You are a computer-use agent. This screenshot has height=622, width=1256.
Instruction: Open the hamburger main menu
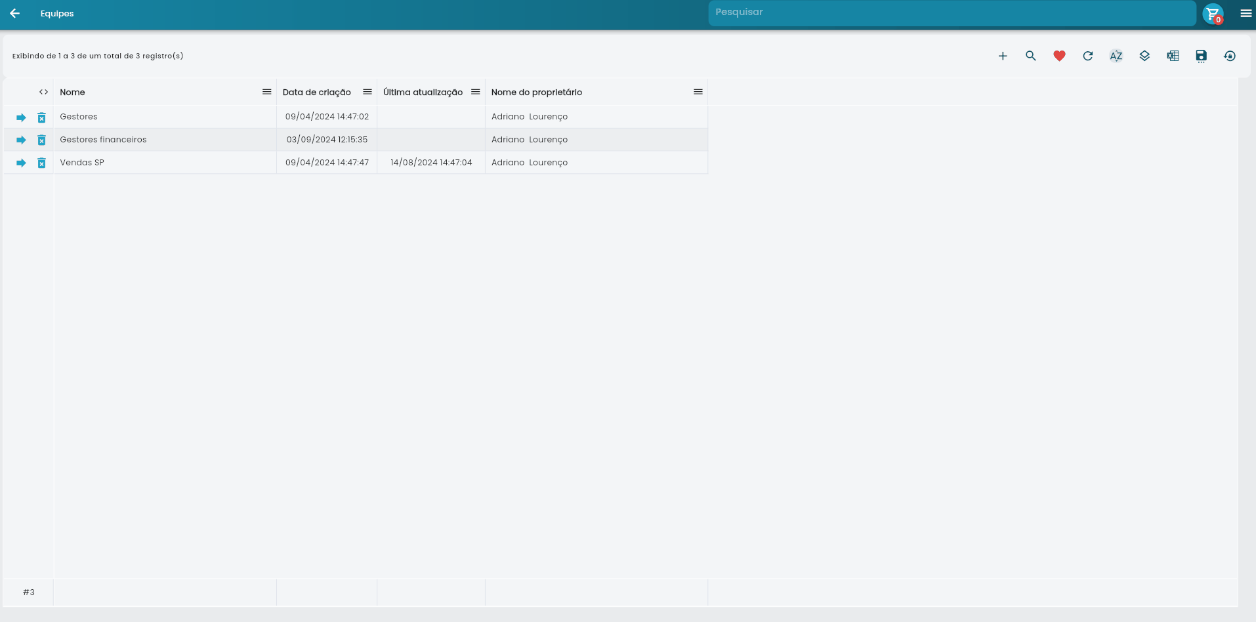click(1246, 14)
